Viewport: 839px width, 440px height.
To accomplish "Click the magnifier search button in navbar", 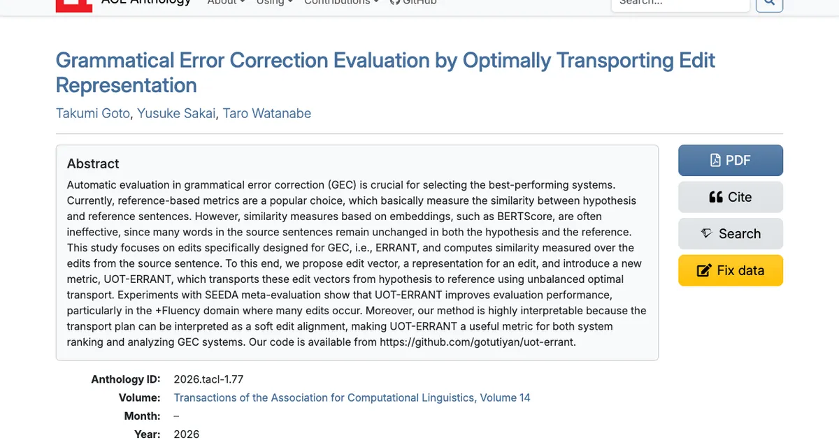I will [x=770, y=2].
